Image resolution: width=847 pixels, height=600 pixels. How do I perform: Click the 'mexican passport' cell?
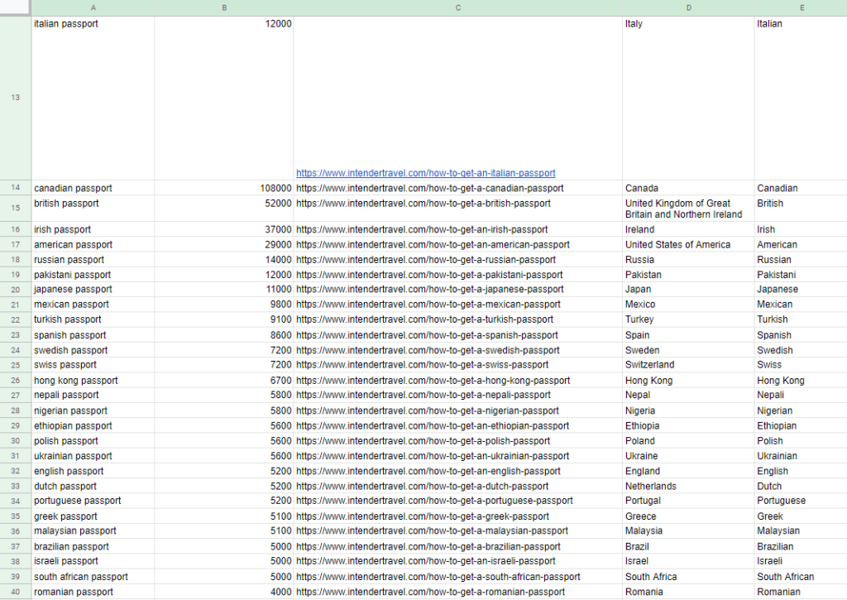93,305
